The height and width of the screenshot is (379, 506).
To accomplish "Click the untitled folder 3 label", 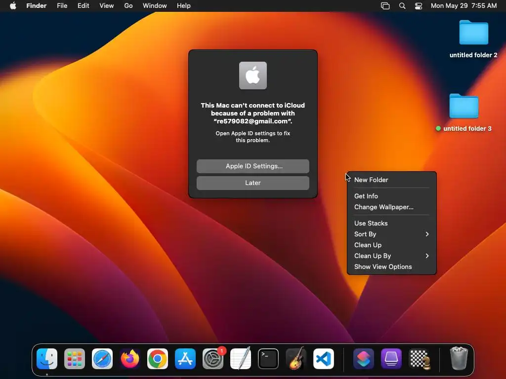I will (467, 129).
